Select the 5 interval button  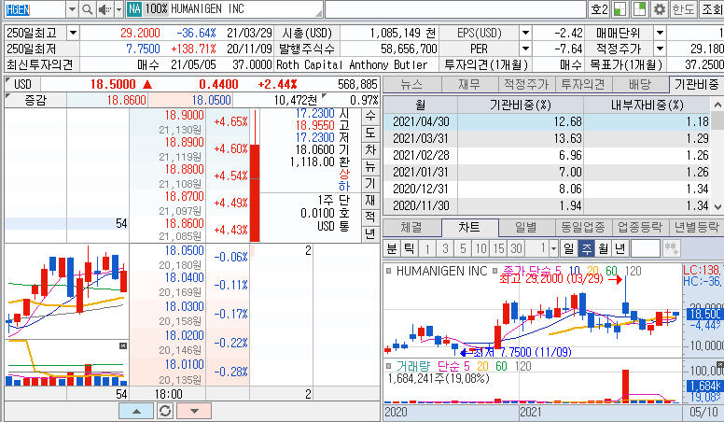(463, 248)
